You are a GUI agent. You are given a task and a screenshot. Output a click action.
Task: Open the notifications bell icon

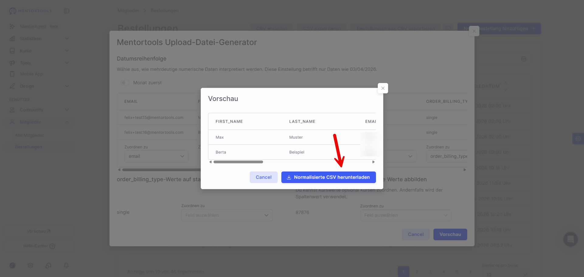point(66,265)
